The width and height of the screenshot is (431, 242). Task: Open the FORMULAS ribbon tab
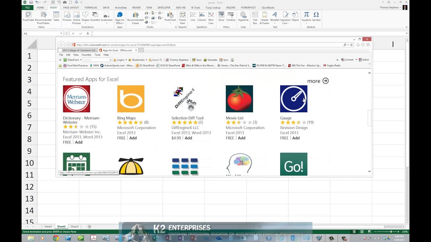coord(91,7)
